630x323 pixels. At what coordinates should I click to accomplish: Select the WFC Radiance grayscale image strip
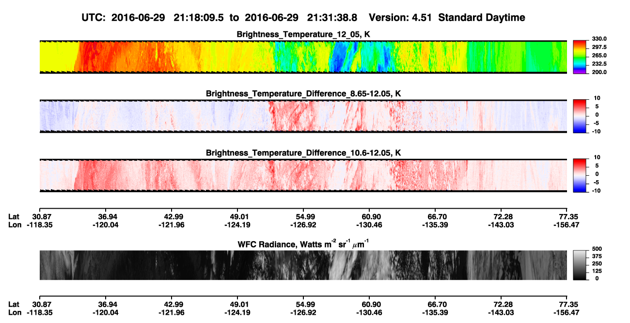pyautogui.click(x=303, y=265)
